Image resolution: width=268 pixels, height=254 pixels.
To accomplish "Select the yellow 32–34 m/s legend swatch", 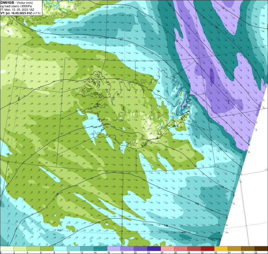I will (x=221, y=249).
